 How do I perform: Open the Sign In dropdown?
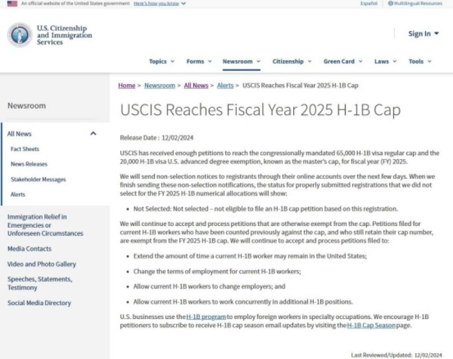pyautogui.click(x=423, y=34)
